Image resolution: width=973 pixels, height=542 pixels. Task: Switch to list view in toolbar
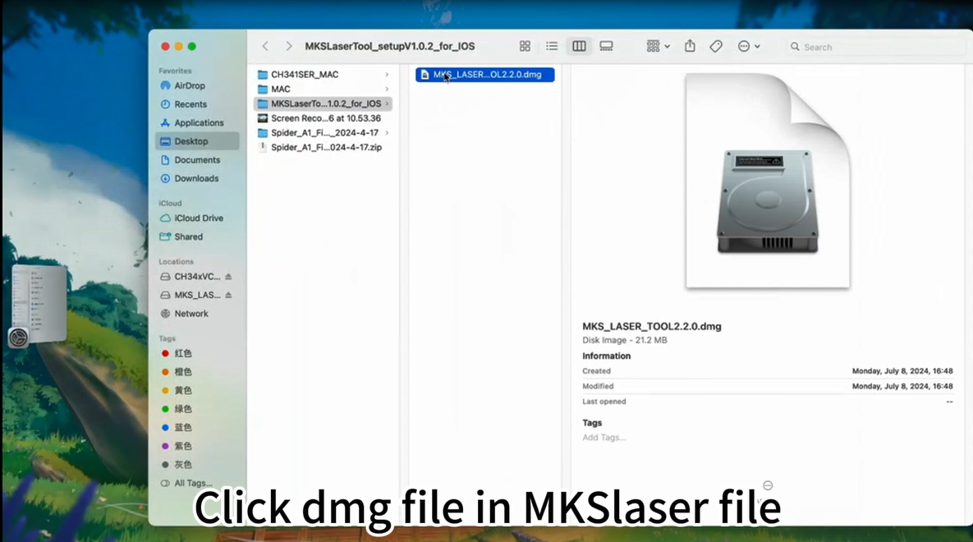click(x=552, y=47)
